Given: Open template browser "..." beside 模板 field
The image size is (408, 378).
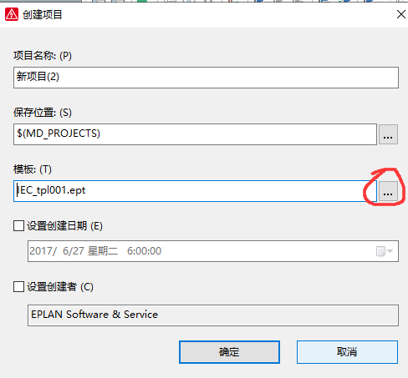Looking at the screenshot, I should click(x=388, y=191).
